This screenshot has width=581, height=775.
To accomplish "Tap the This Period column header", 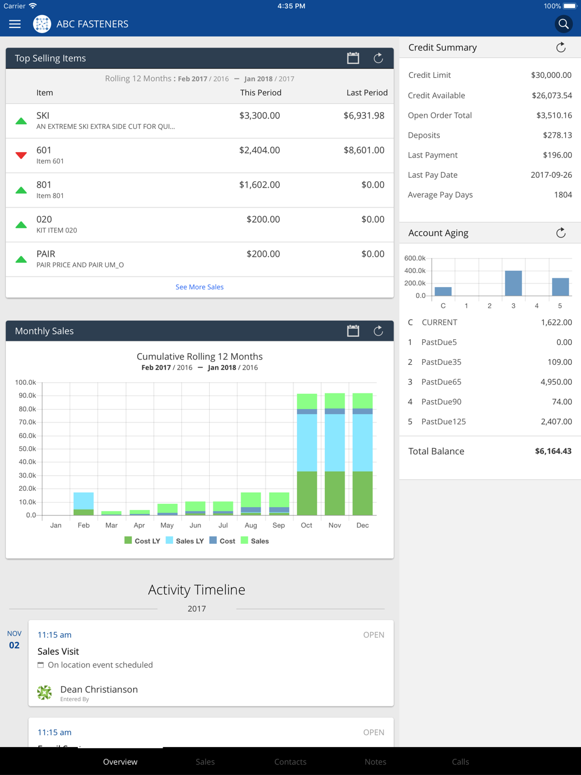I will pyautogui.click(x=261, y=92).
